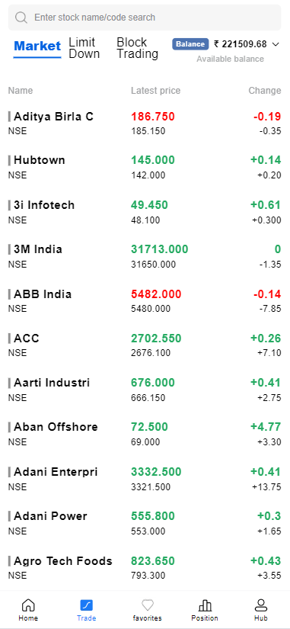Open the Adani Power stock row
Viewport: 290px width, 629px height.
[145, 523]
